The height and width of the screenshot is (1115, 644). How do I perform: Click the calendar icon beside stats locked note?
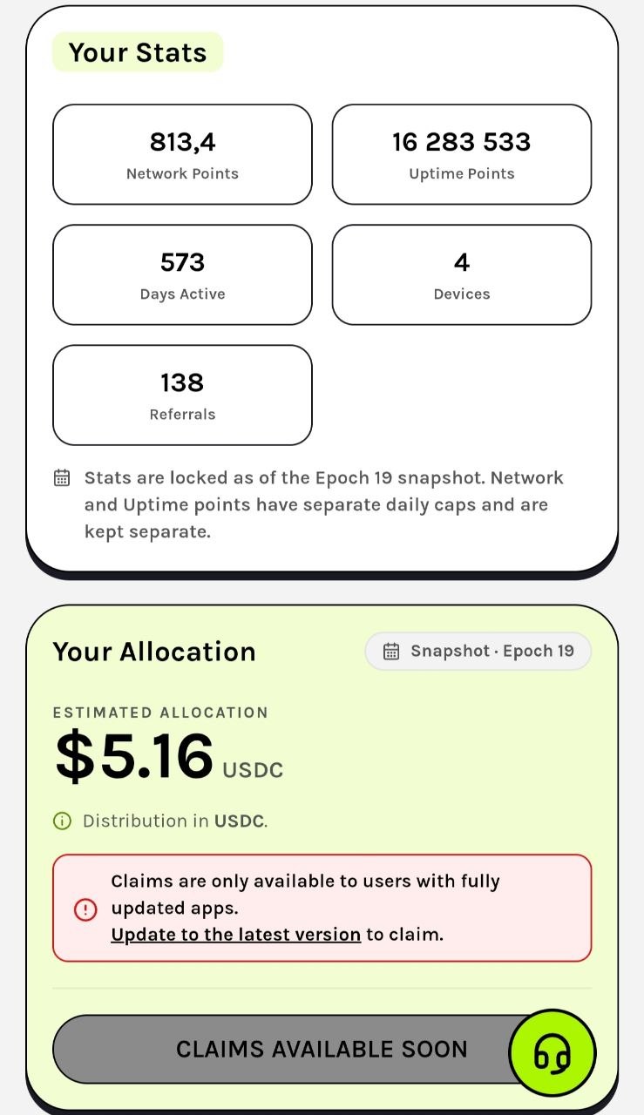pyautogui.click(x=62, y=477)
